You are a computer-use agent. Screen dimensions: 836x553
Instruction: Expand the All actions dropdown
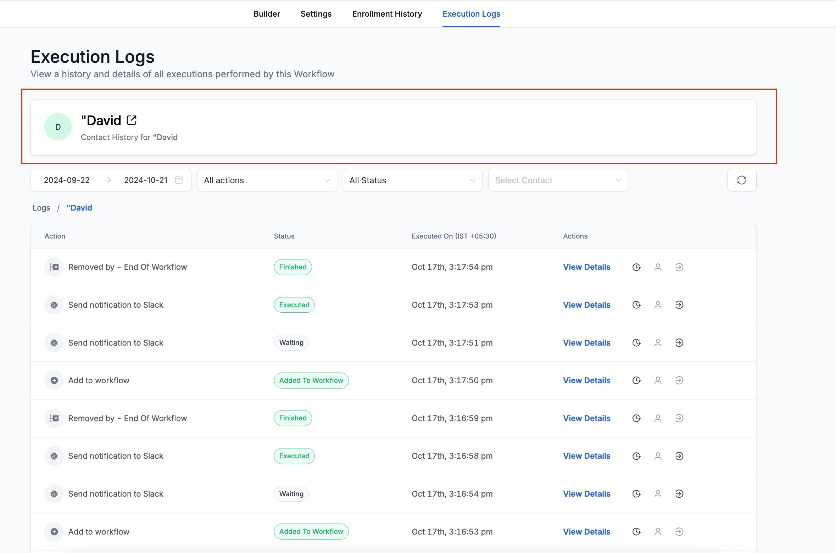pyautogui.click(x=267, y=180)
